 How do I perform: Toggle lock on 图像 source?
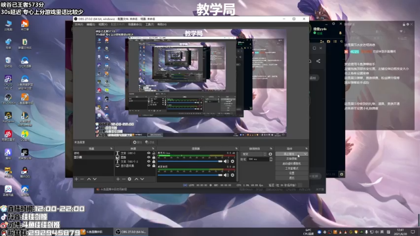(154, 157)
